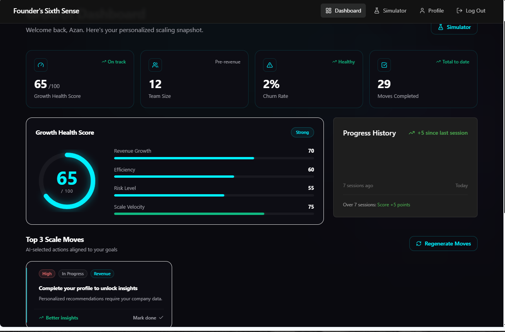Click the 2% Churn Rate value
The image size is (505, 332).
tap(271, 84)
